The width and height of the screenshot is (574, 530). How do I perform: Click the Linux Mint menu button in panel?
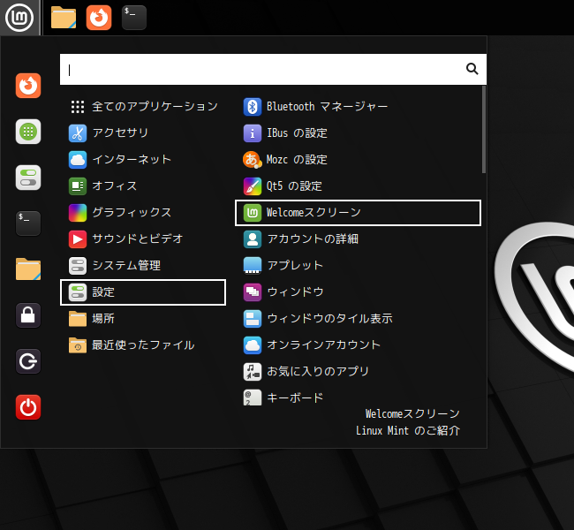click(x=19, y=18)
